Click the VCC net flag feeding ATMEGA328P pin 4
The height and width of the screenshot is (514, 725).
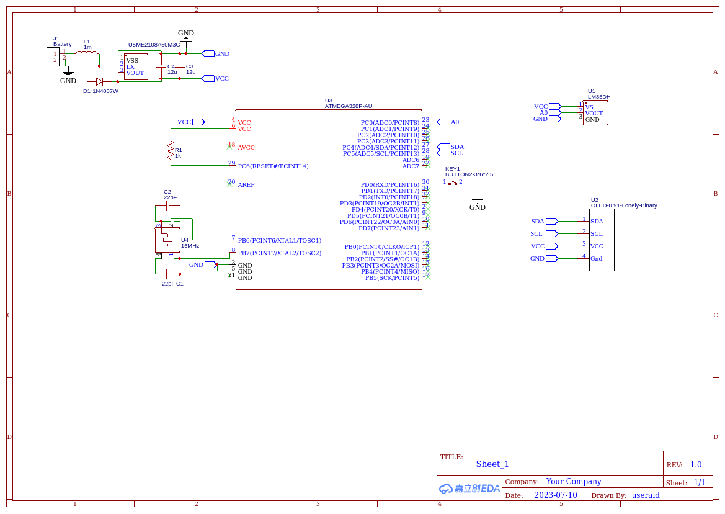[x=191, y=122]
